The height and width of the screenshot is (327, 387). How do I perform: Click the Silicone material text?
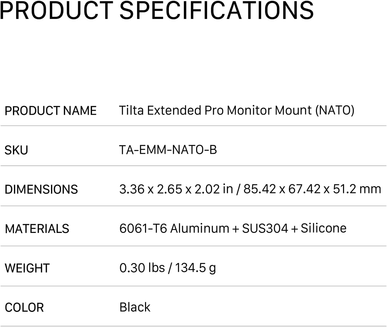[323, 229]
